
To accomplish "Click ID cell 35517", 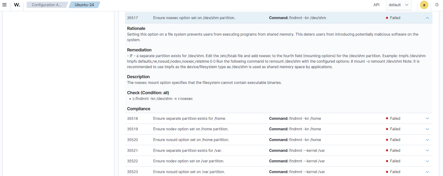I will 132,18.
